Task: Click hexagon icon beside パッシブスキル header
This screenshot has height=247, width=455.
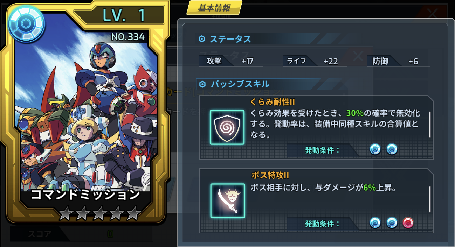Action: click(x=202, y=84)
